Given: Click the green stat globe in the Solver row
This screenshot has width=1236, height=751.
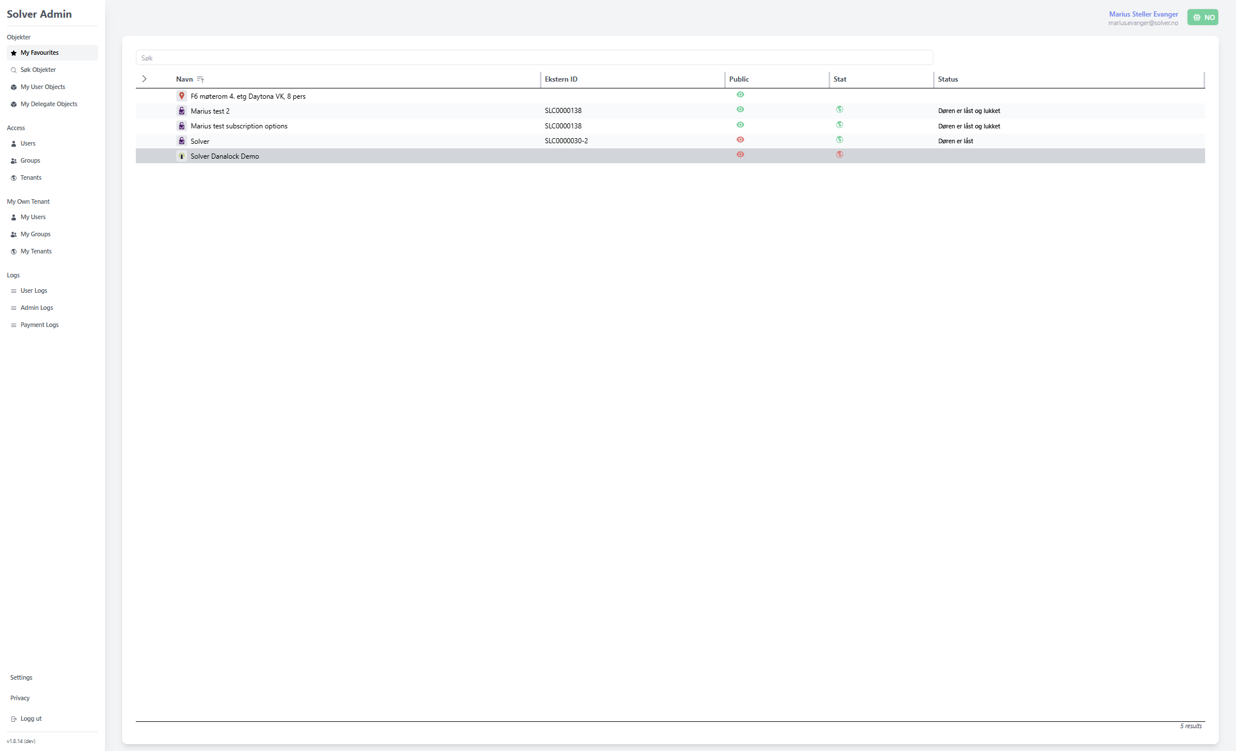Looking at the screenshot, I should [839, 140].
